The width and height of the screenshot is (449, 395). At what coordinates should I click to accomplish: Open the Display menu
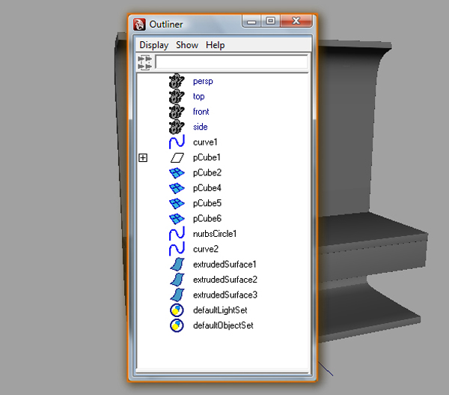[153, 45]
